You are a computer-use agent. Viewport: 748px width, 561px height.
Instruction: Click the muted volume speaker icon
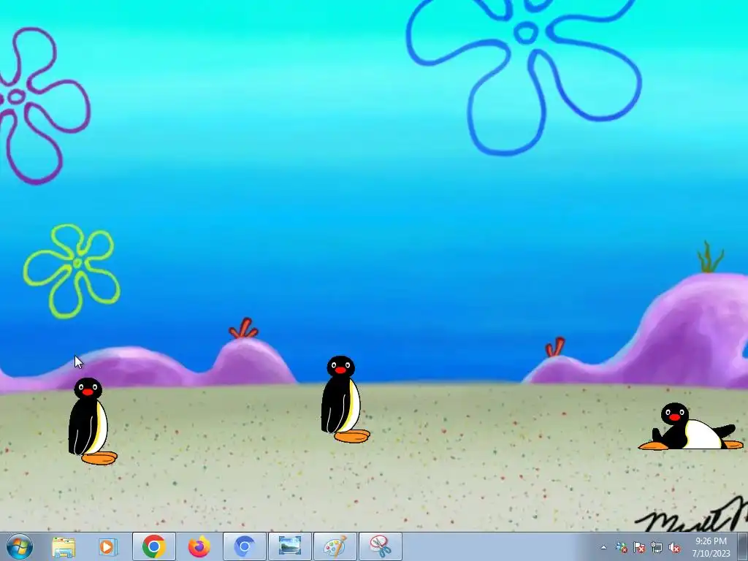pos(674,548)
